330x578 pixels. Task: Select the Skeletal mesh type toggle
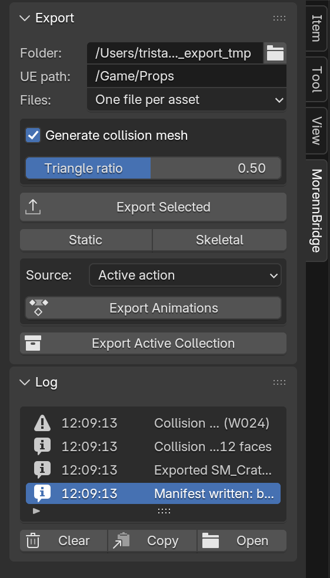(x=219, y=240)
